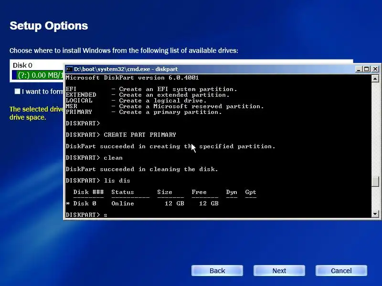Click the console scrollbar thumb
This screenshot has height=286, width=382.
coord(375,182)
